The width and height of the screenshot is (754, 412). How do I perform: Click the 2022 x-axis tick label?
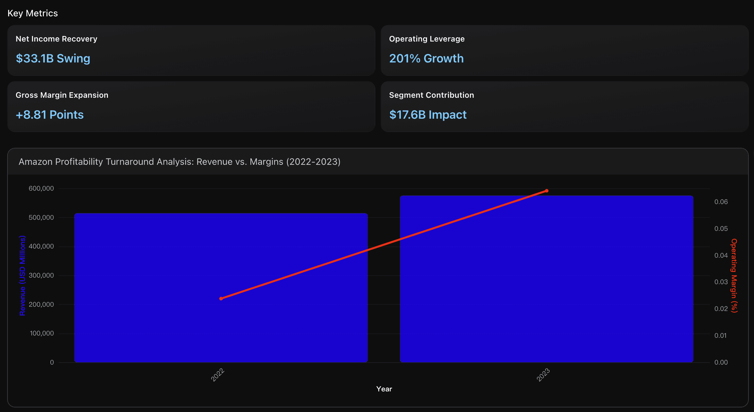click(x=217, y=375)
